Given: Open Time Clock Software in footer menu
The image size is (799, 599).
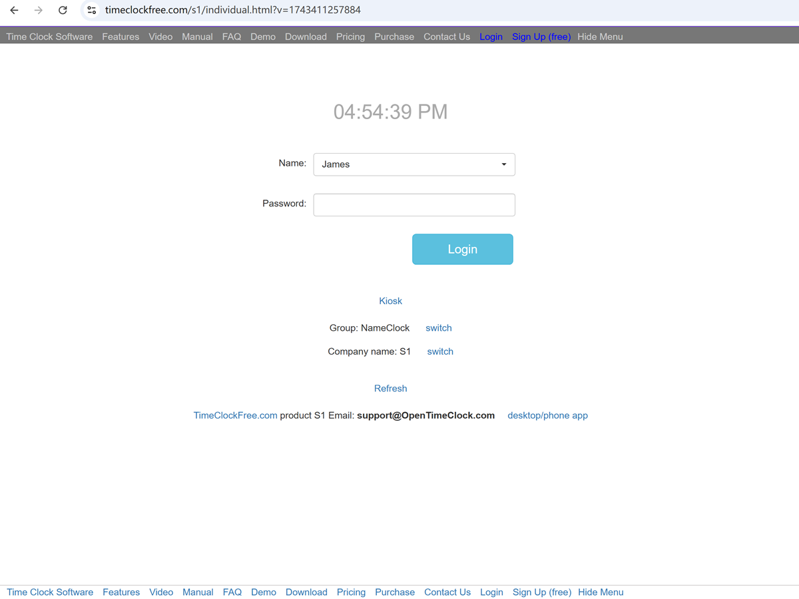Looking at the screenshot, I should [51, 592].
